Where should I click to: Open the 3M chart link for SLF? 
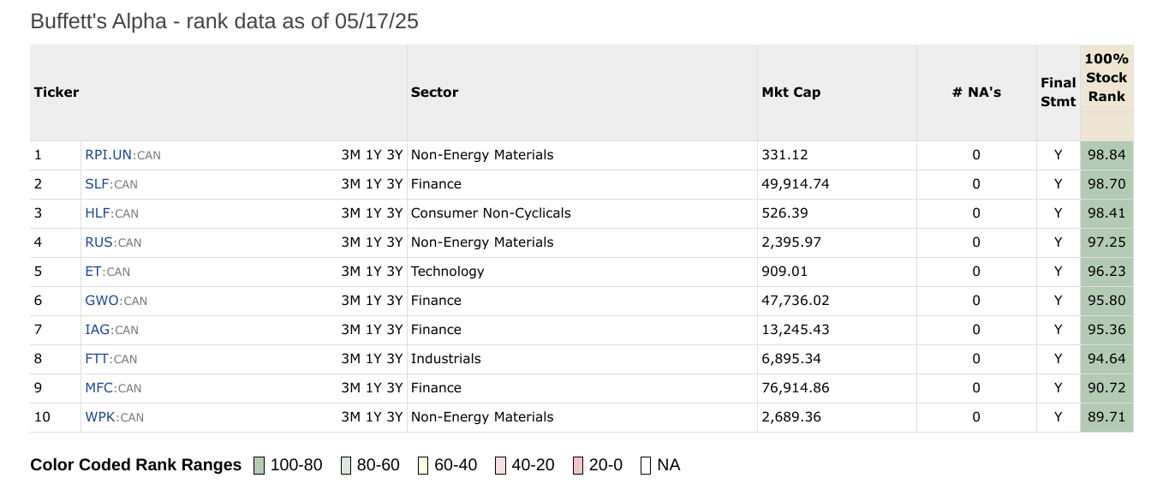351,184
